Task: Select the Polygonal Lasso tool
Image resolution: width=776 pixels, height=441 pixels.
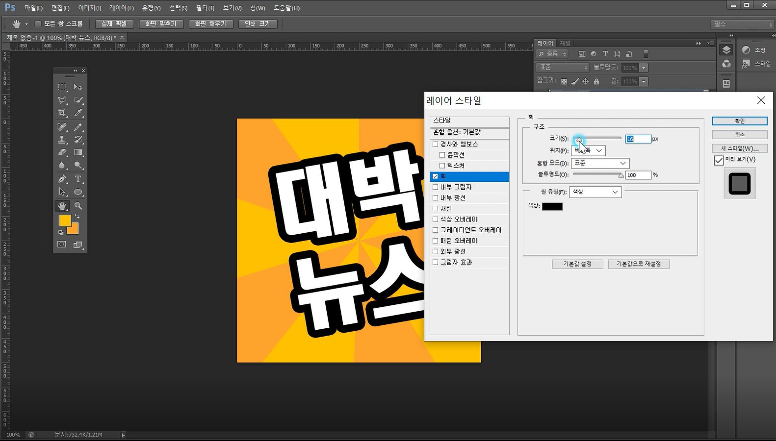Action: pyautogui.click(x=62, y=100)
